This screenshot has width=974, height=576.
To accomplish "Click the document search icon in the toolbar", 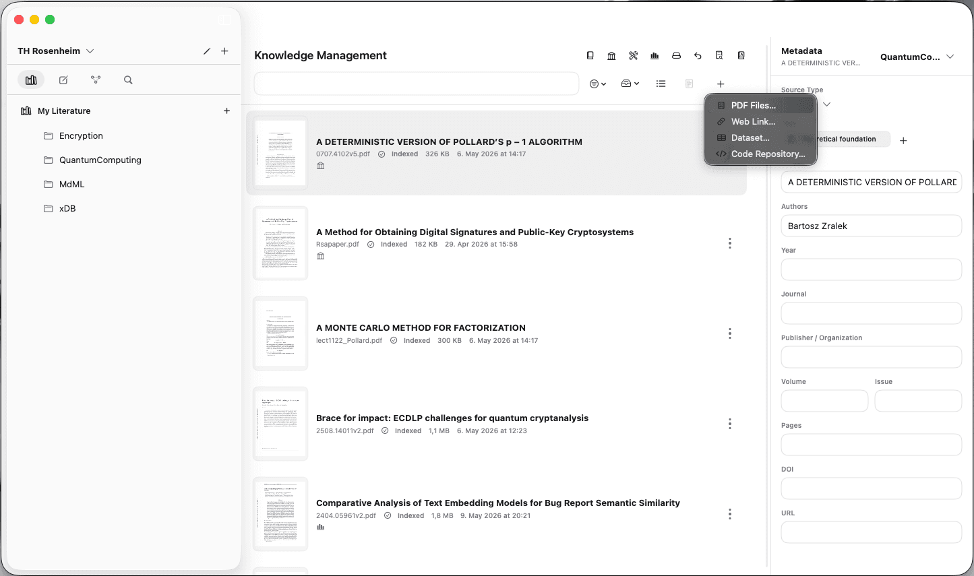I will [x=719, y=56].
